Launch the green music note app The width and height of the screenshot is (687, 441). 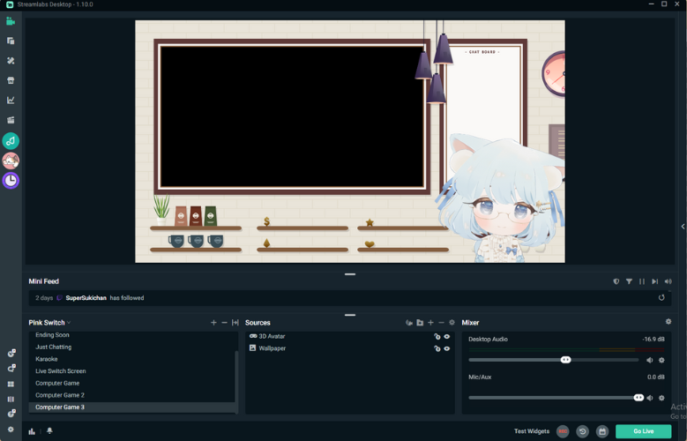11,141
